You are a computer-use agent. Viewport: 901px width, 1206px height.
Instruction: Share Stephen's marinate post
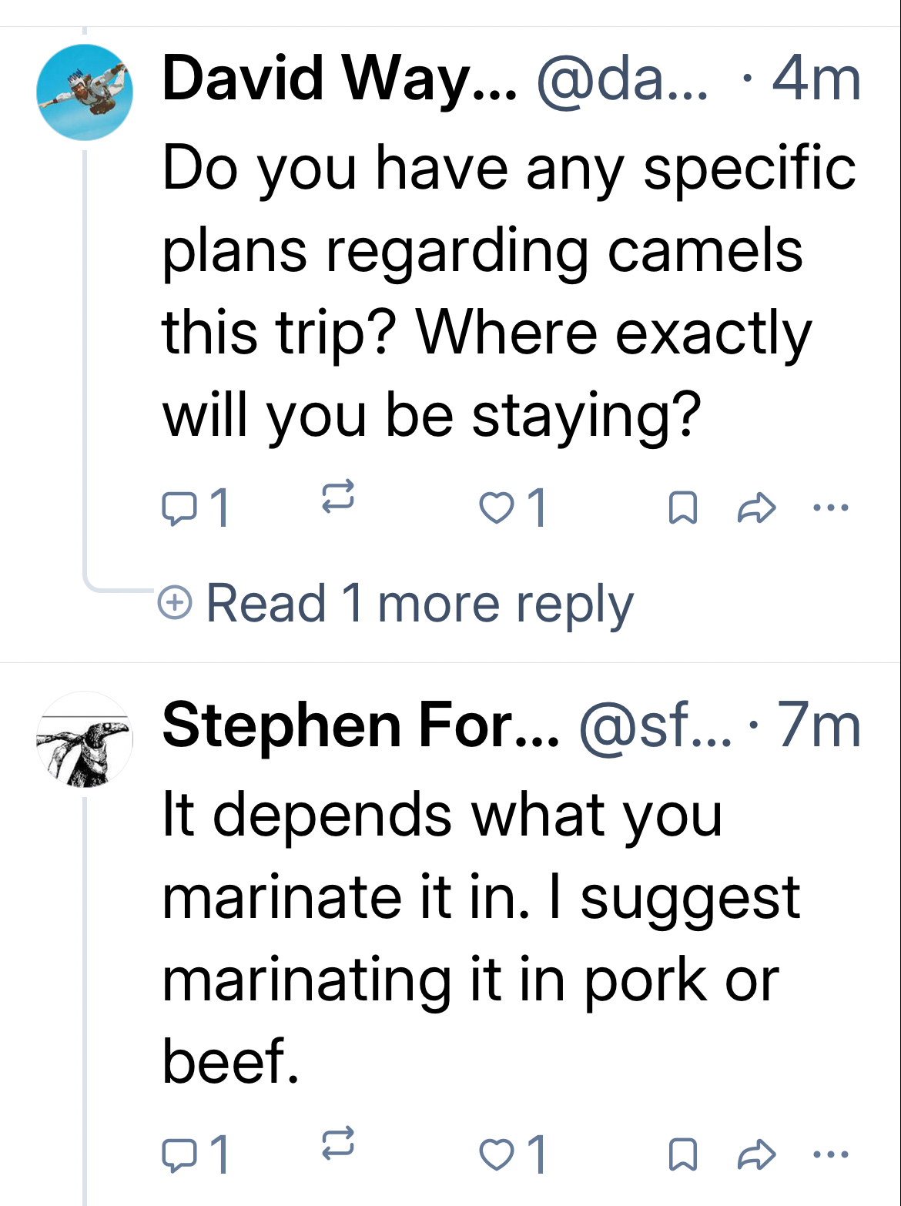click(756, 1155)
